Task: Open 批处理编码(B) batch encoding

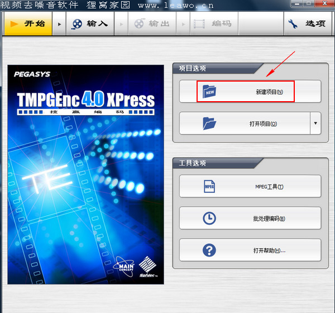Action: click(250, 218)
